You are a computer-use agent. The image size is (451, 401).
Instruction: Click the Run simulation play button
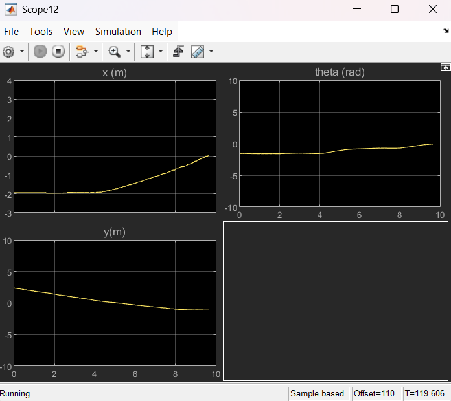40,51
